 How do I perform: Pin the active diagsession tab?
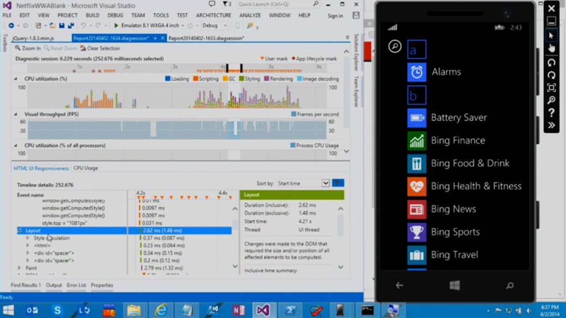pyautogui.click(x=155, y=38)
